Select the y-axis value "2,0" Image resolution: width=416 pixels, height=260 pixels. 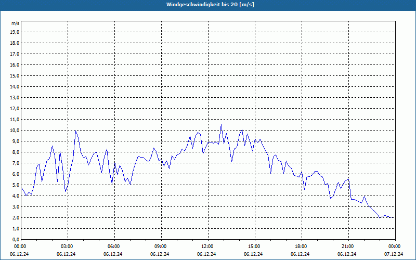16,217
